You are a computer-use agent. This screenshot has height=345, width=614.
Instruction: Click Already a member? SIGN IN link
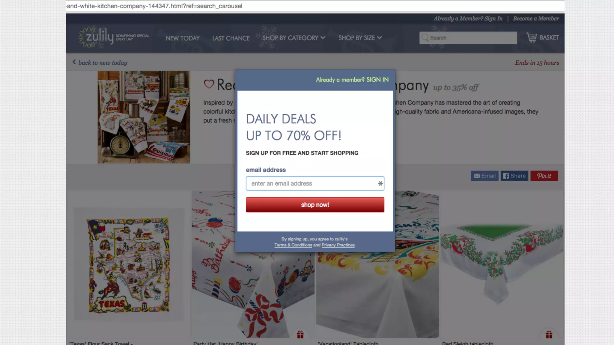(352, 80)
